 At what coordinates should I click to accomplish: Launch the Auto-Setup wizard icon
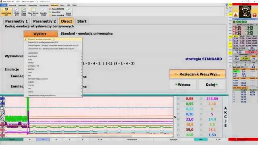pos(6,12)
